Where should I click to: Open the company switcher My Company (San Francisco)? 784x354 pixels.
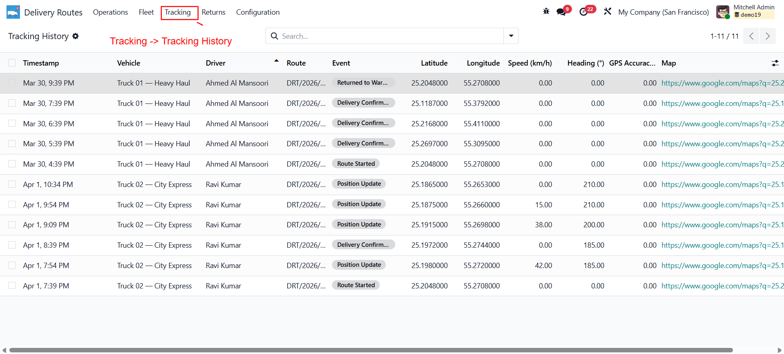(x=664, y=12)
